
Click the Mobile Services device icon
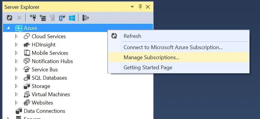tap(27, 53)
